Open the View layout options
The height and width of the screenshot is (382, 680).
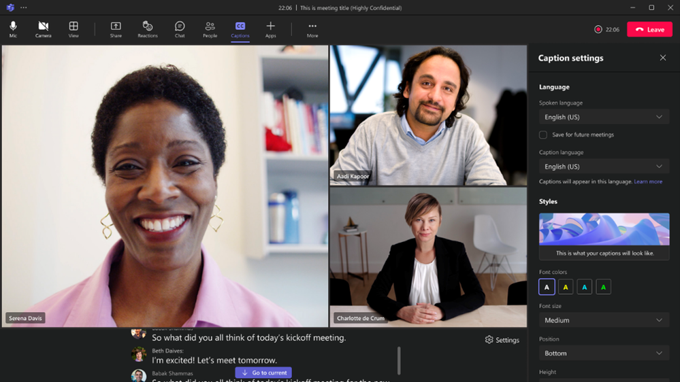[74, 29]
